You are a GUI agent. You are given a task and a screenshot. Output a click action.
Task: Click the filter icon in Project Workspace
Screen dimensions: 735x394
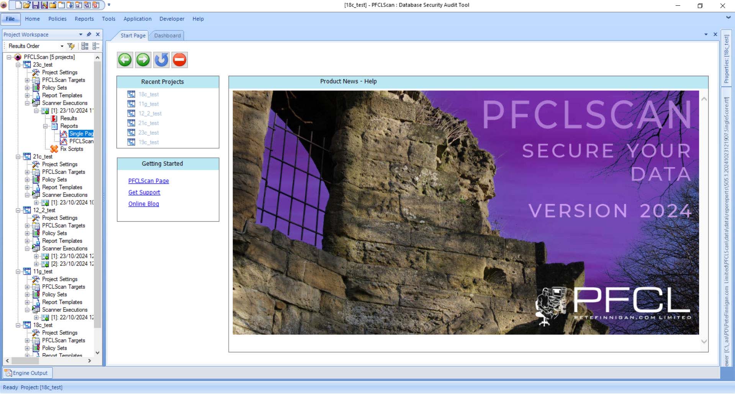tap(71, 46)
